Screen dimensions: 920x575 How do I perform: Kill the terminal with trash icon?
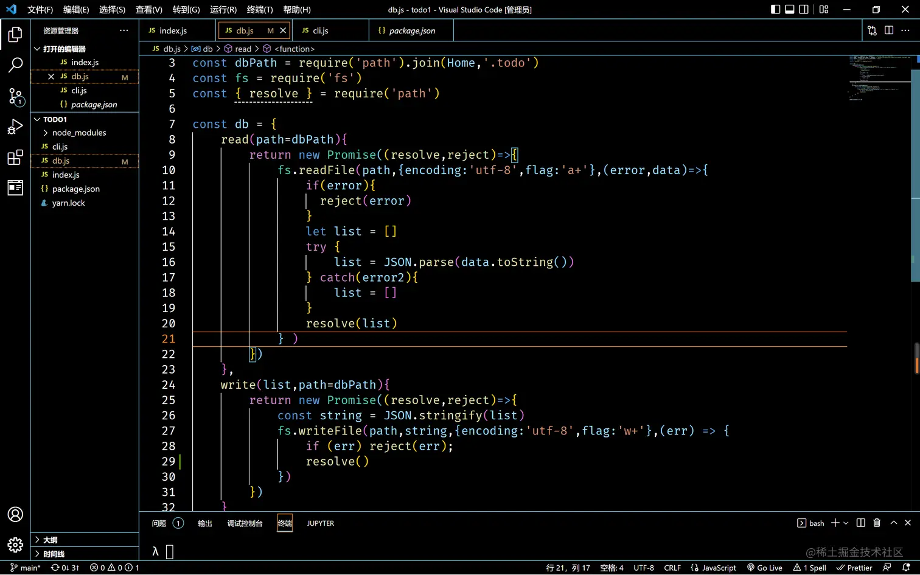click(877, 523)
